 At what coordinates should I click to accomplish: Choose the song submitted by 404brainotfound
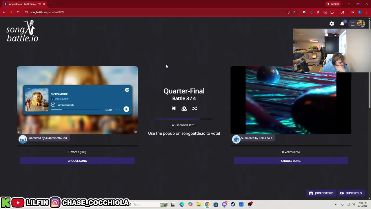77,161
